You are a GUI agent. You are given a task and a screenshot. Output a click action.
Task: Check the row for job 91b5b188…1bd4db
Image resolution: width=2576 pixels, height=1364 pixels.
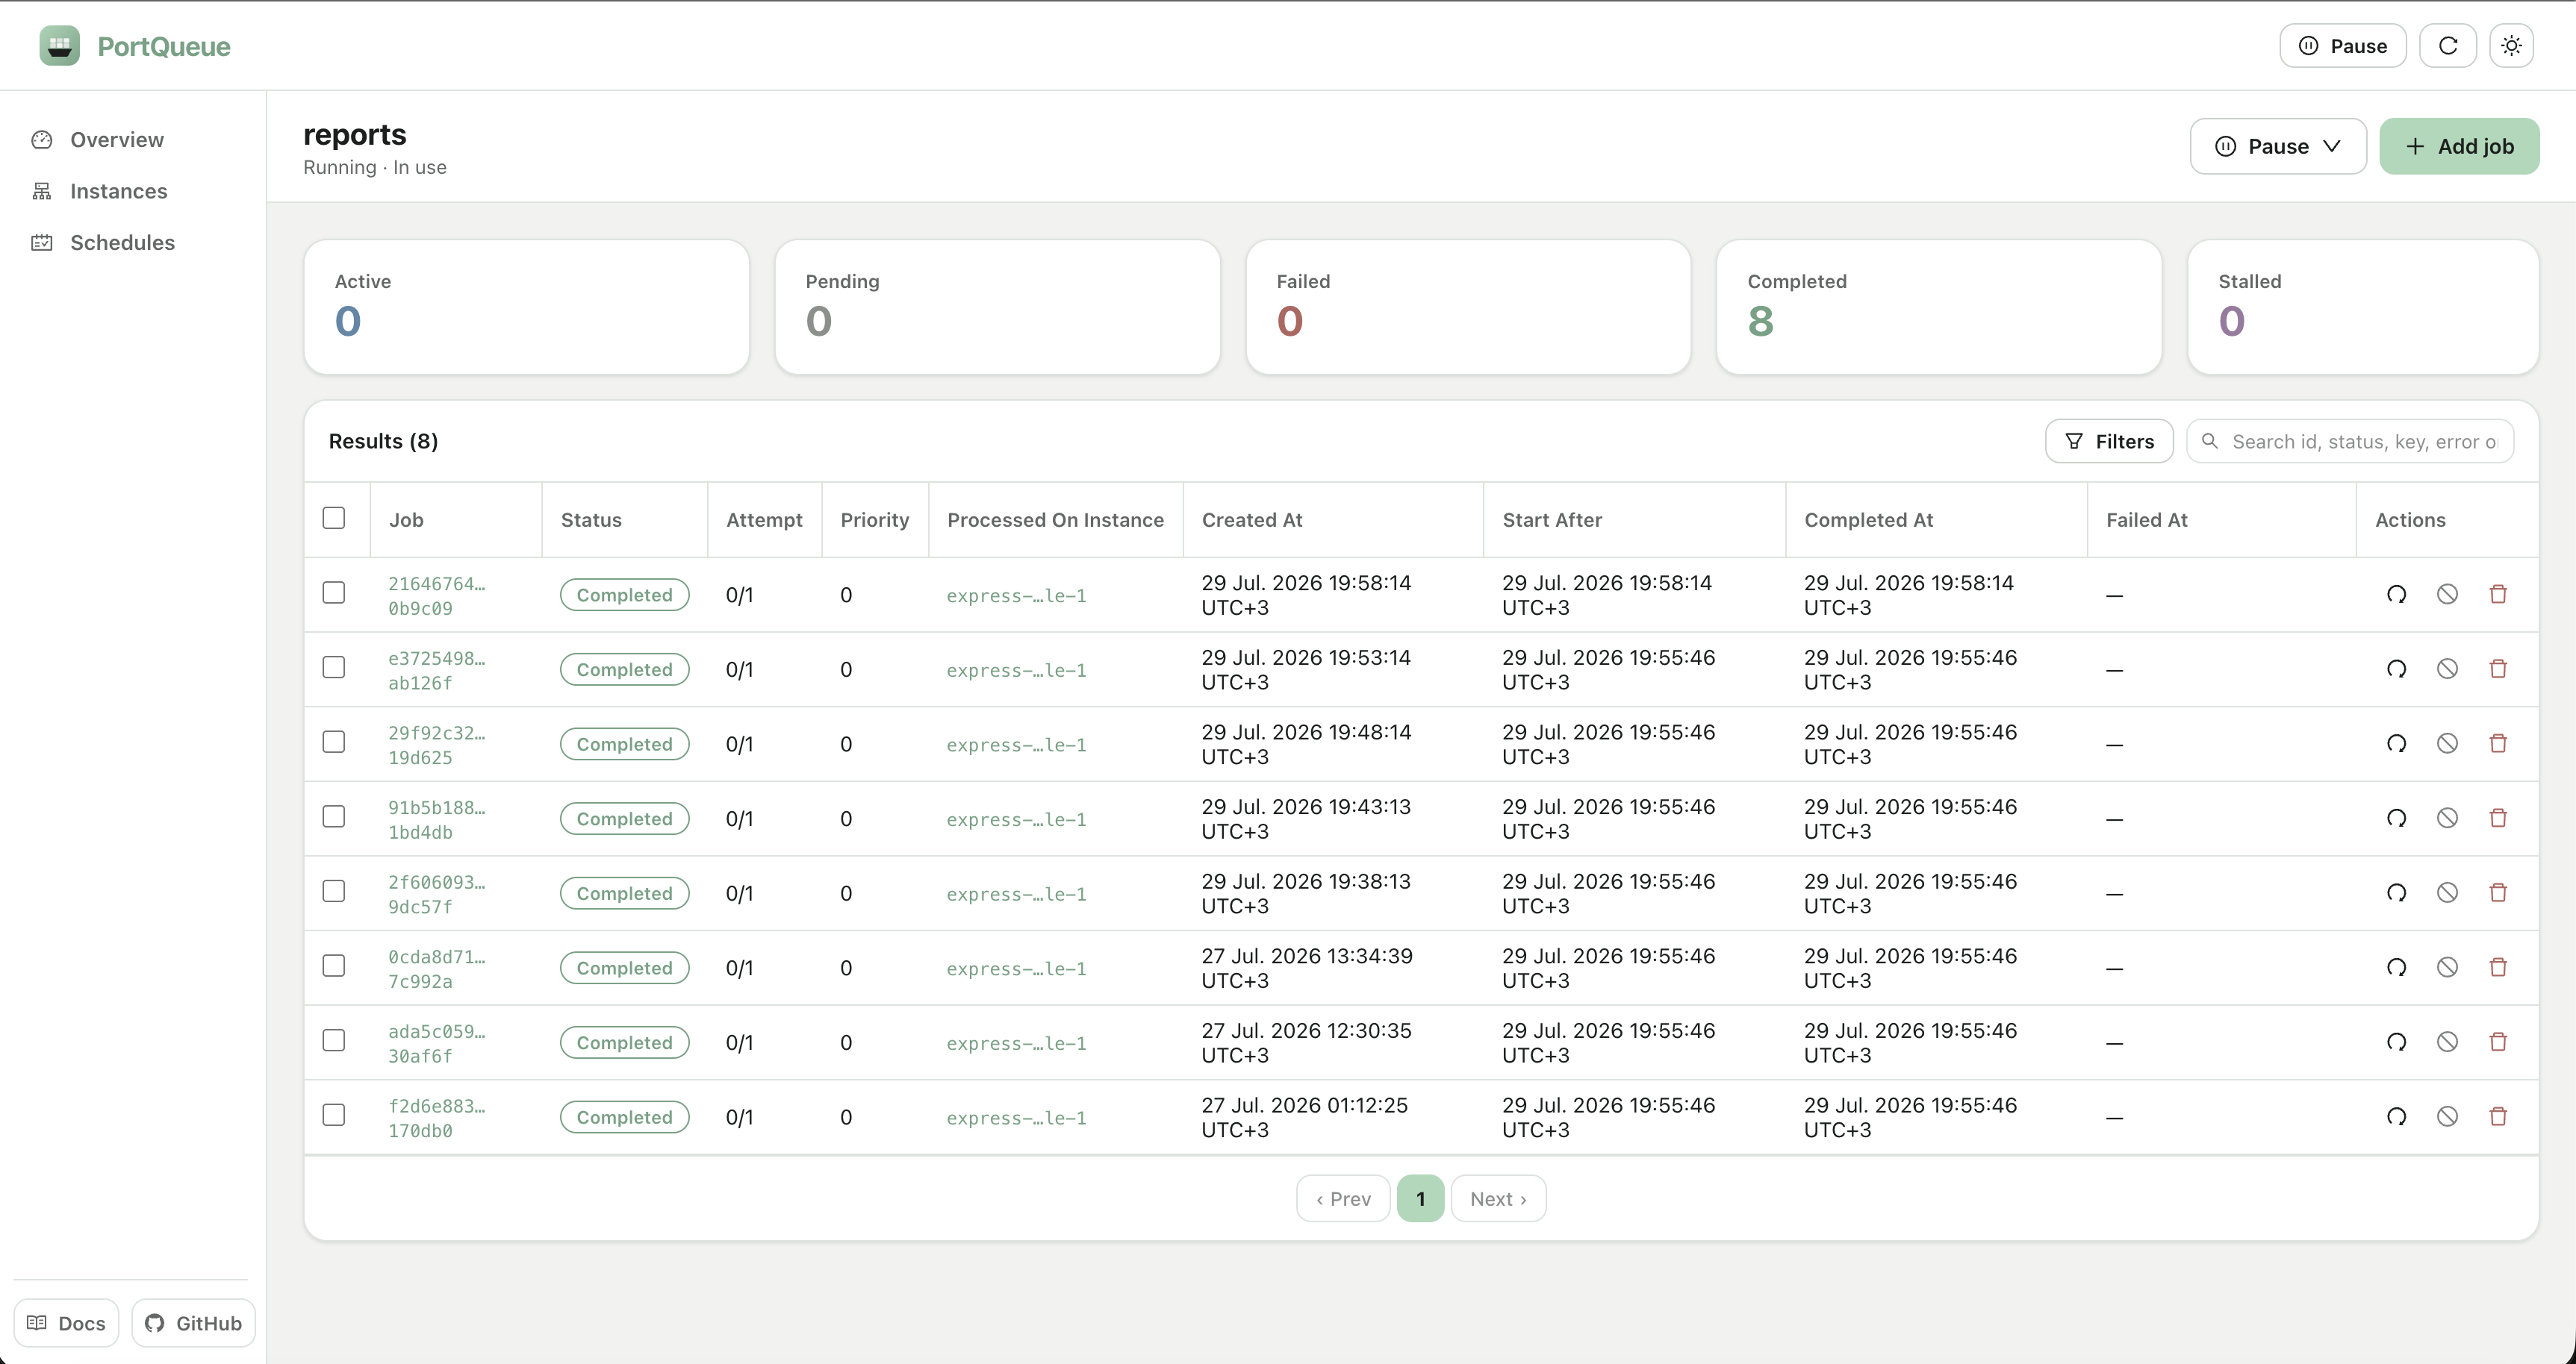[334, 816]
